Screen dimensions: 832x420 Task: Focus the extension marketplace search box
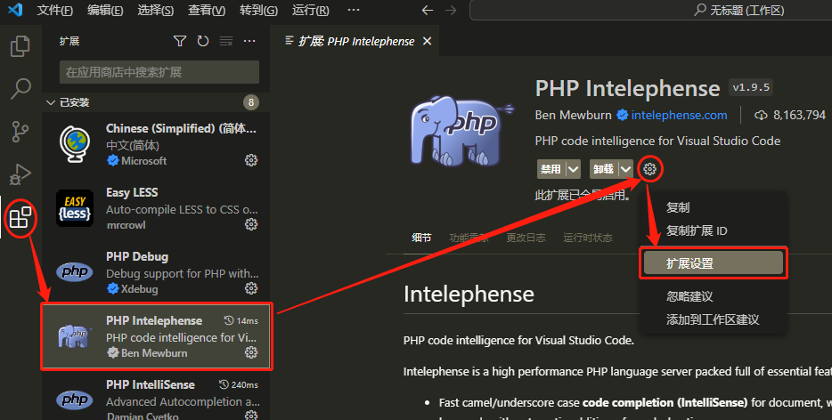pos(159,72)
